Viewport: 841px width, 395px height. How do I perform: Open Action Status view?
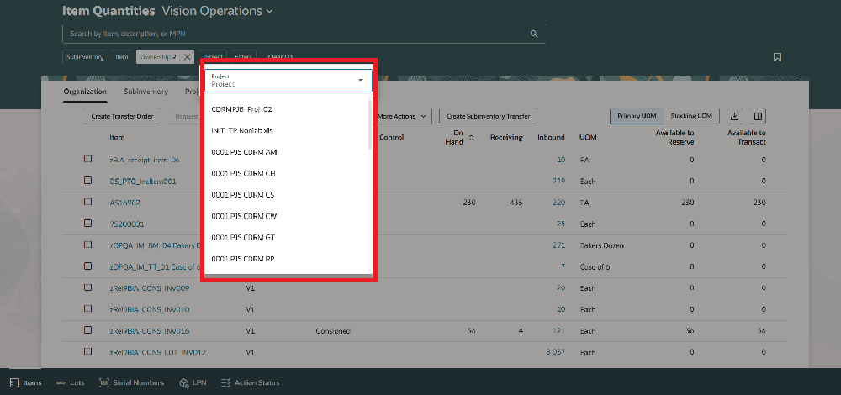pyautogui.click(x=250, y=382)
